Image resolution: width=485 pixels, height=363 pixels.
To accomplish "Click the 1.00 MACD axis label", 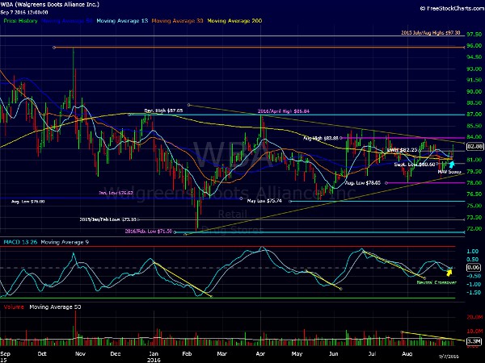I will (x=473, y=251).
